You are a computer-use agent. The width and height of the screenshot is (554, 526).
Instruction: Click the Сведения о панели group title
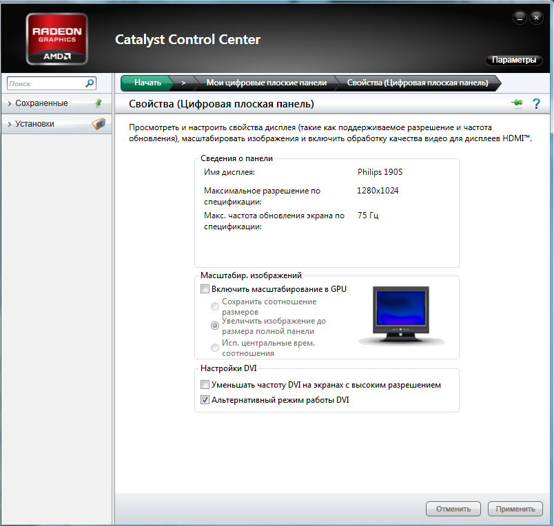coord(237,158)
